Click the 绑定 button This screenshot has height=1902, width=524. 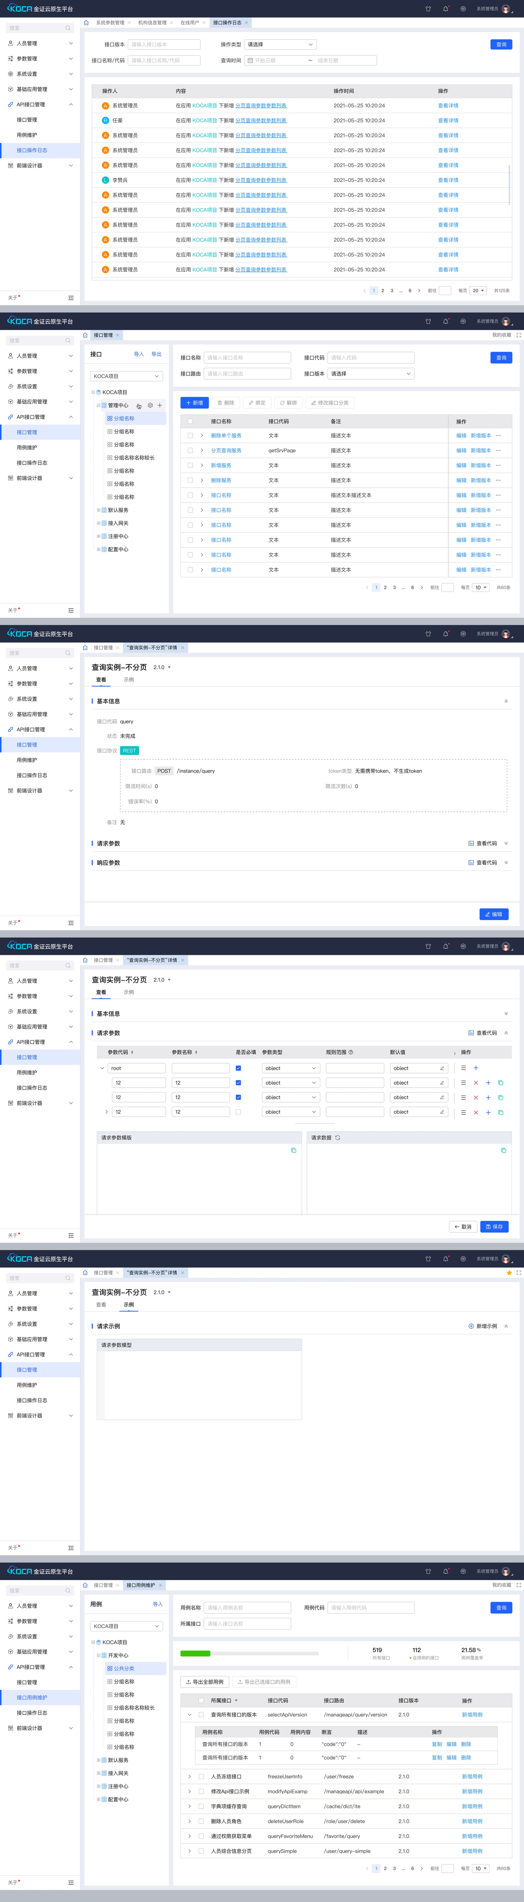257,403
